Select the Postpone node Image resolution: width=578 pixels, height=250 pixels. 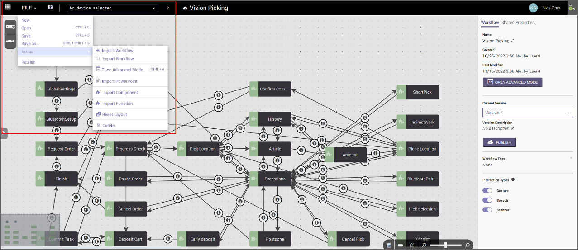click(x=270, y=239)
